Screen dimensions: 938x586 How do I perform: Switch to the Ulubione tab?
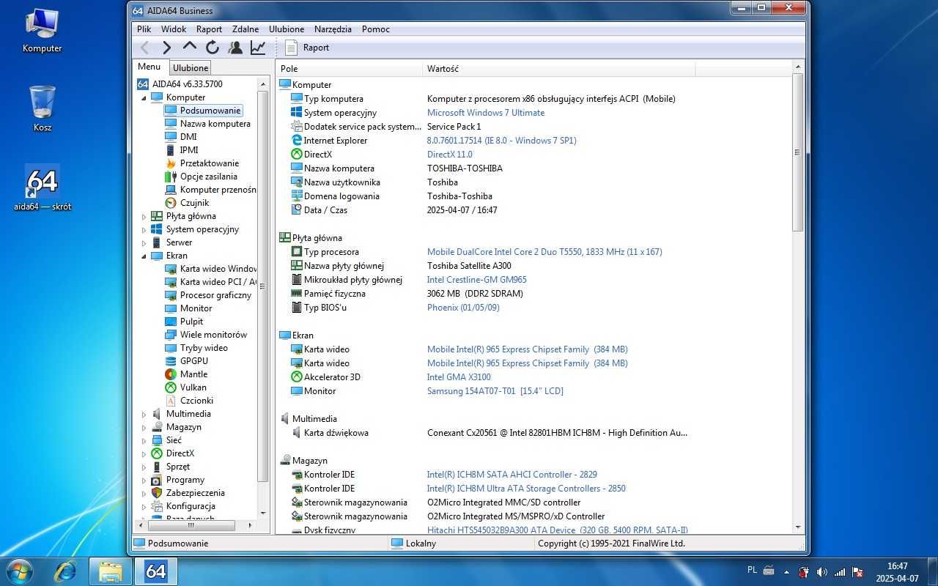pyautogui.click(x=191, y=67)
